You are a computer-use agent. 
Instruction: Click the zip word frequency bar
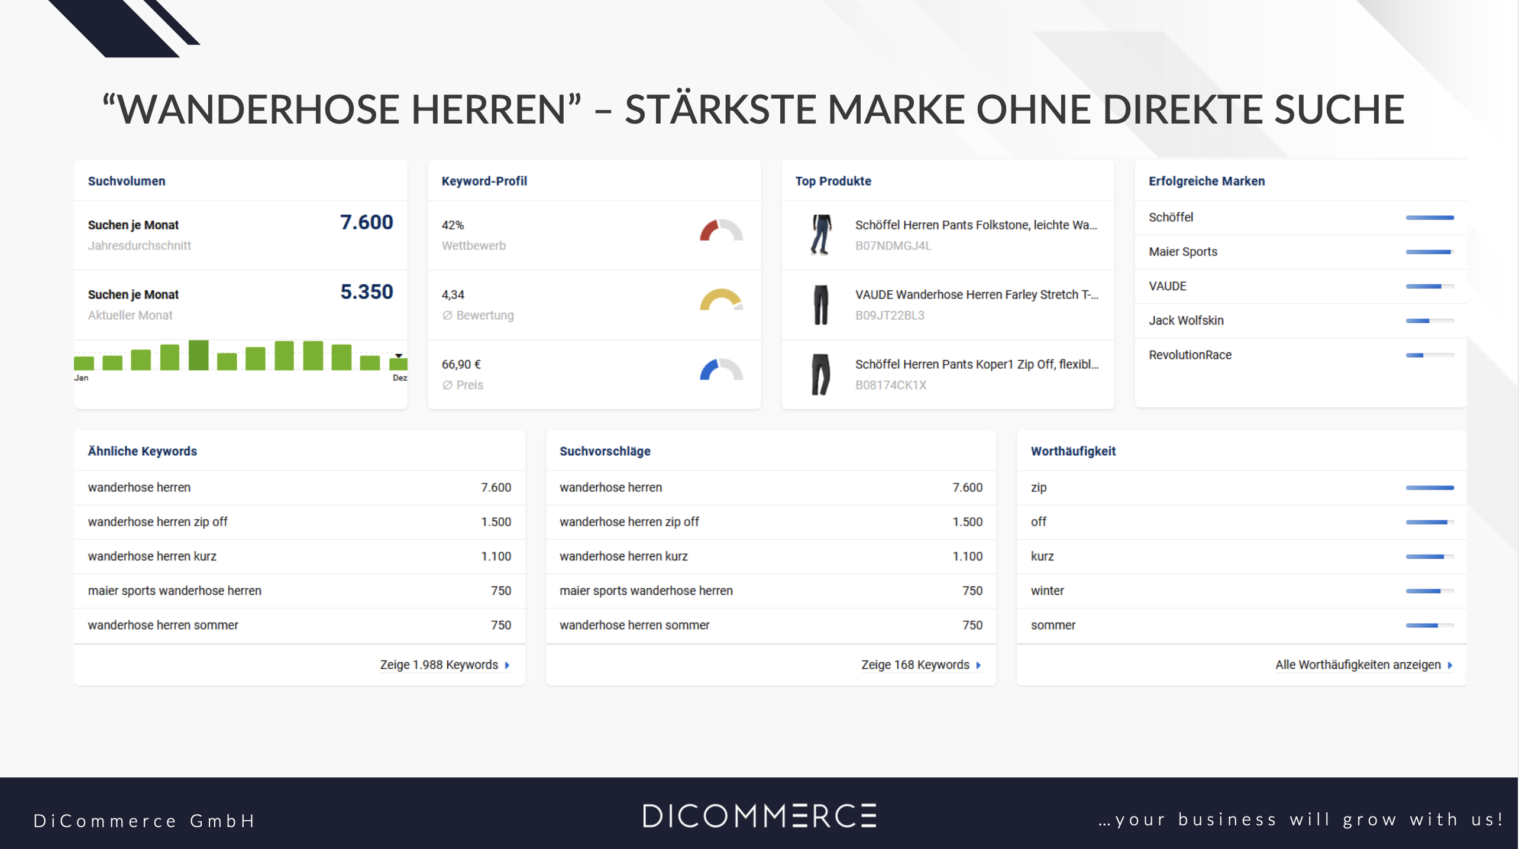[1430, 488]
